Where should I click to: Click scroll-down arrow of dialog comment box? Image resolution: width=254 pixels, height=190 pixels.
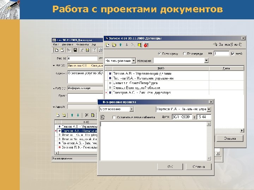(x=209, y=158)
